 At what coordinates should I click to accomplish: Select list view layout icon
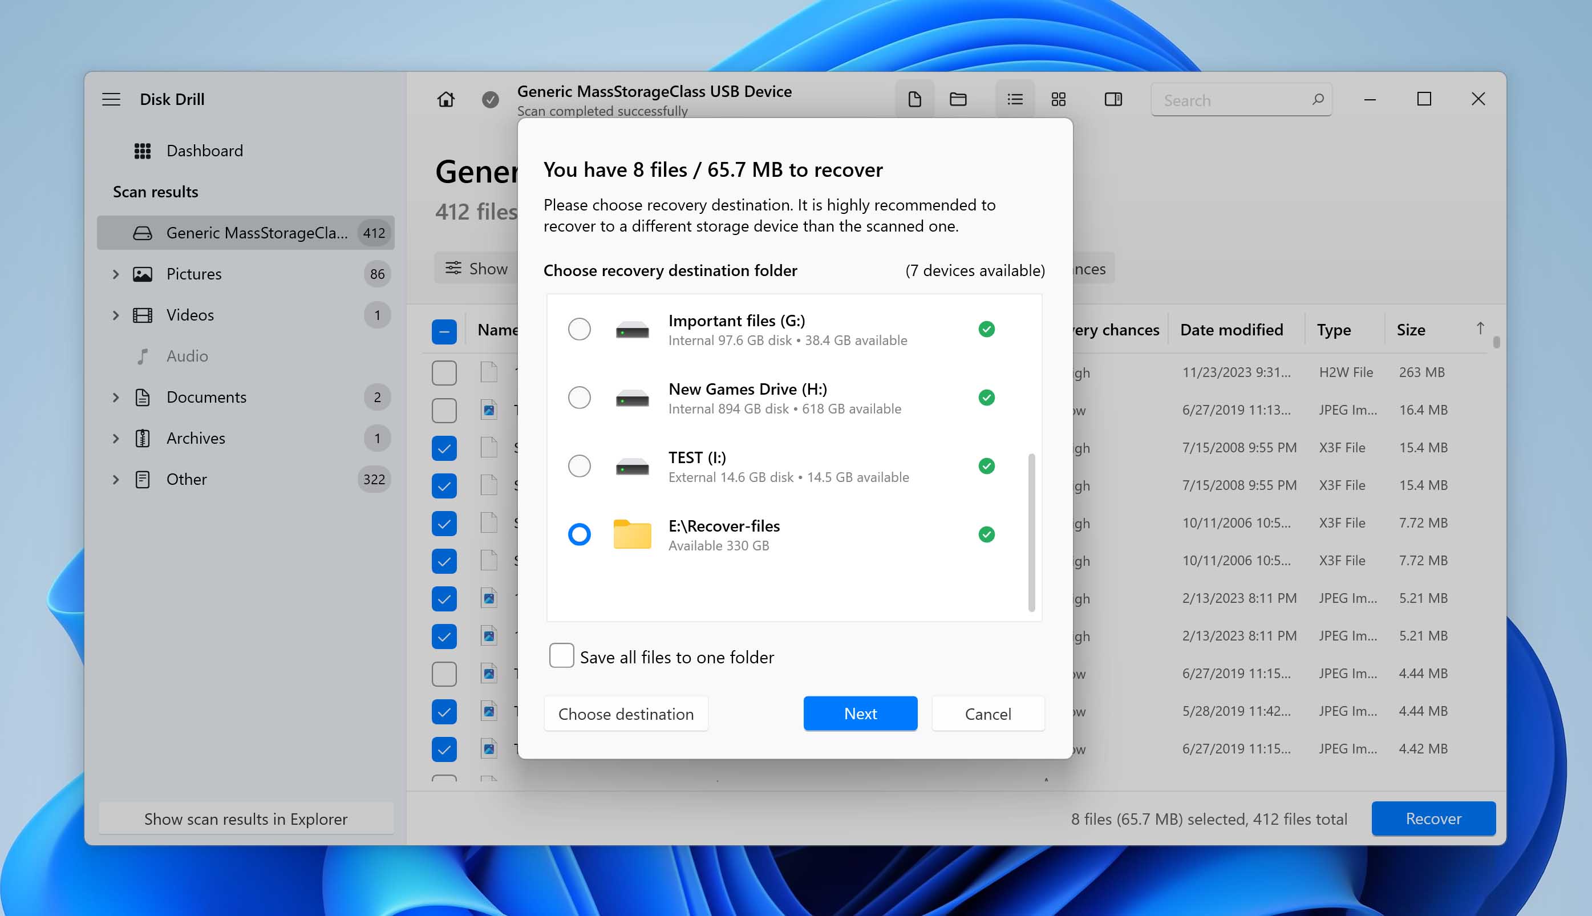1015,99
